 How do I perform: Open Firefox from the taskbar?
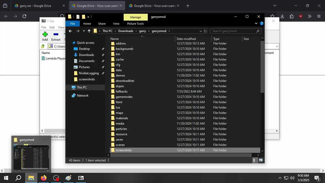point(44,178)
